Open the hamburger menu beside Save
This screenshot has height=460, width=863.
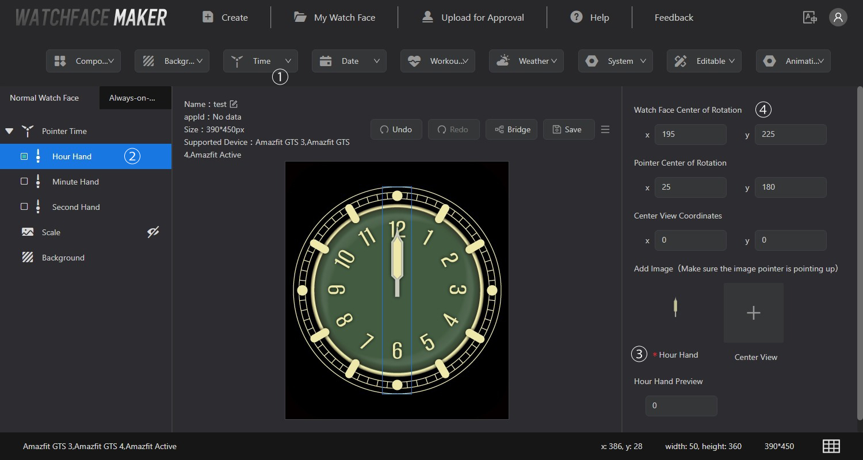(x=605, y=129)
